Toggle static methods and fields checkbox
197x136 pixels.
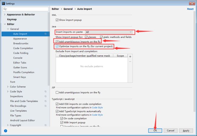pos(102,37)
